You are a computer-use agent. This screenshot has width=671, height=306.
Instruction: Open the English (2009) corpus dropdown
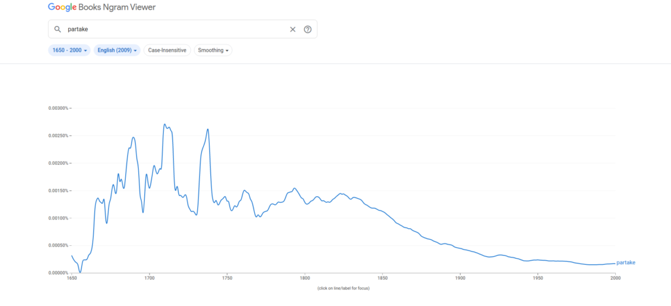point(117,50)
